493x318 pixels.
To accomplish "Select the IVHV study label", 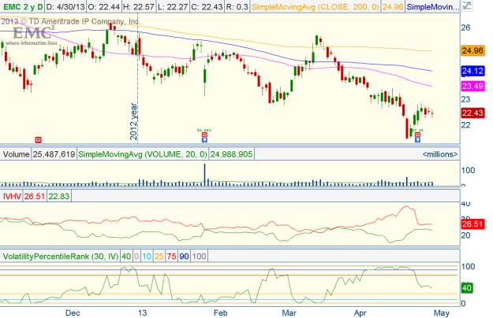I will [11, 196].
